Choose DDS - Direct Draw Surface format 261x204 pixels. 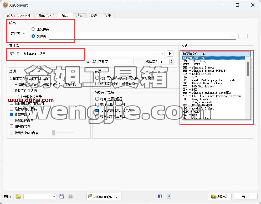[213, 83]
